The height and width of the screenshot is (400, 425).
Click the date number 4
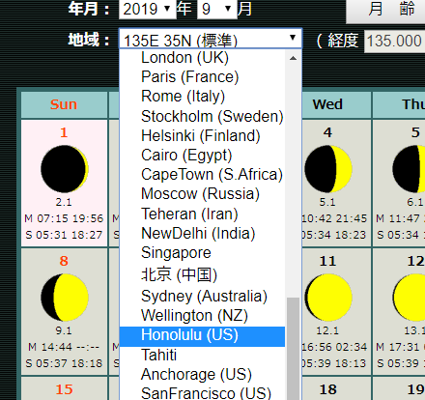point(327,132)
